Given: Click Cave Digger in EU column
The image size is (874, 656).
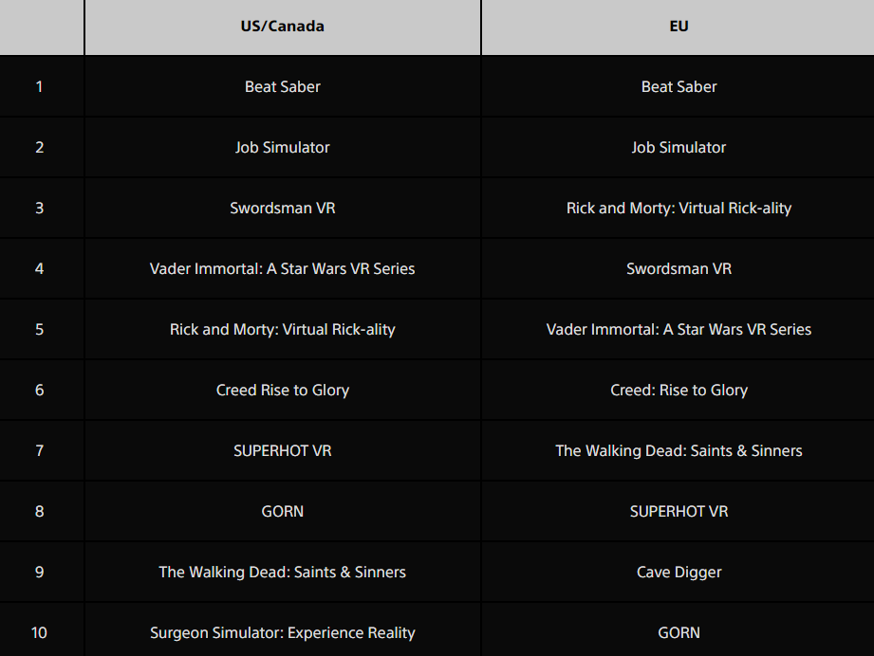Looking at the screenshot, I should coord(679,572).
